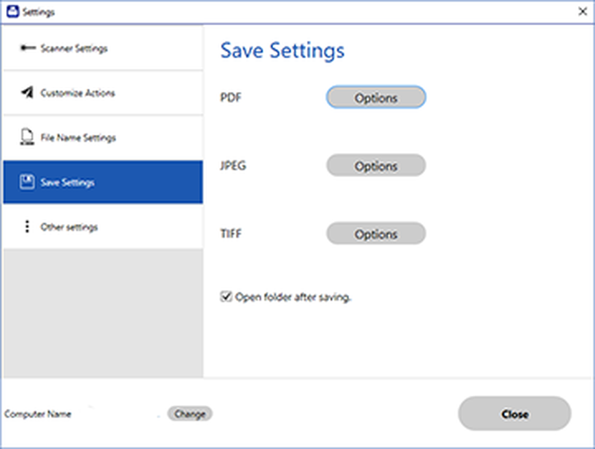This screenshot has width=595, height=449.
Task: Click the Other settings three-dot icon
Action: 27,227
